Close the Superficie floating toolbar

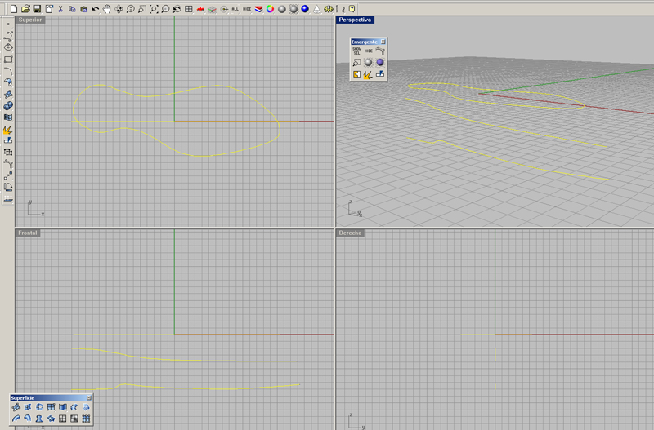click(89, 398)
